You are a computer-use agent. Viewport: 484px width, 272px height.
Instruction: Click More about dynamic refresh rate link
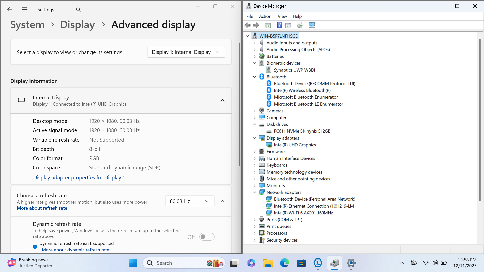click(x=75, y=250)
